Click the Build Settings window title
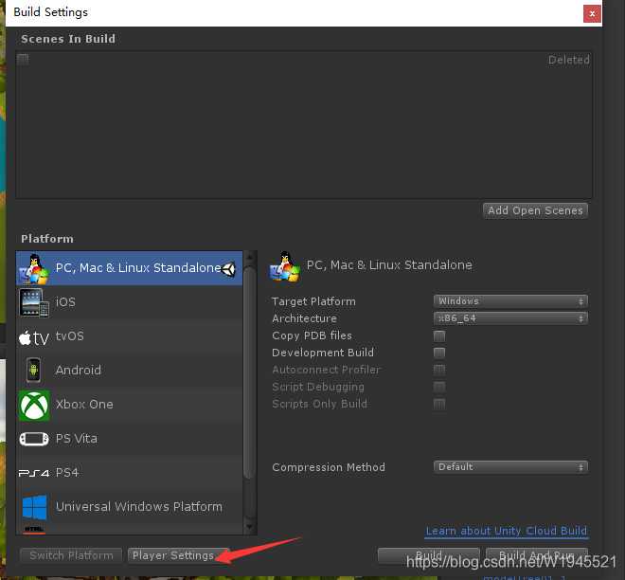This screenshot has width=625, height=580. pos(50,12)
